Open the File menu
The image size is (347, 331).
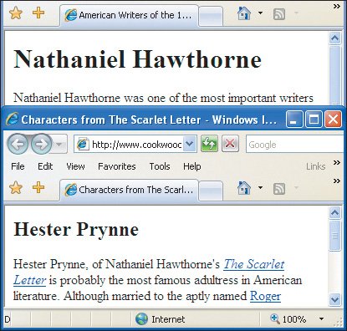tap(18, 166)
